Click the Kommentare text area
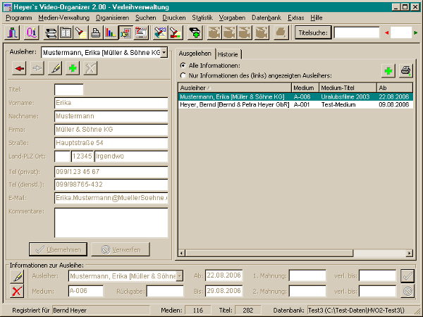423x317 pixels. pos(111,223)
